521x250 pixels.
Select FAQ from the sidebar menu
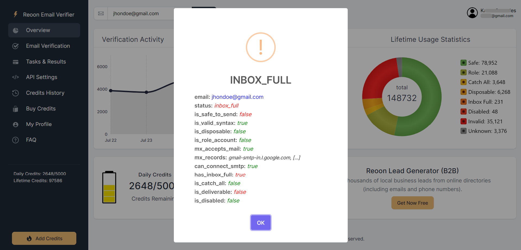tap(31, 140)
